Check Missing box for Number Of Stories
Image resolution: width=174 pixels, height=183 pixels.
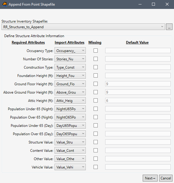click(x=96, y=59)
